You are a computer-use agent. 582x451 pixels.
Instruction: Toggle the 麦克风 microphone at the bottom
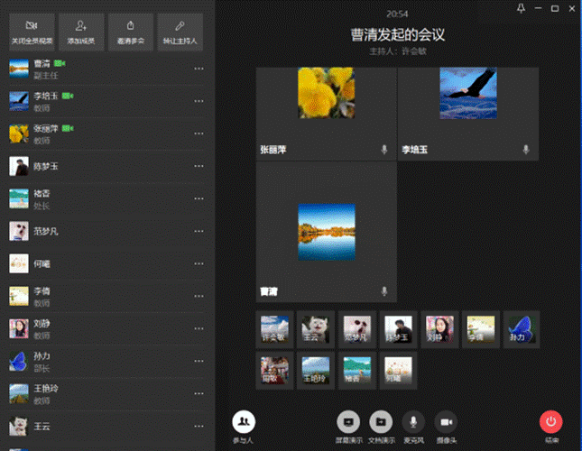pos(413,421)
